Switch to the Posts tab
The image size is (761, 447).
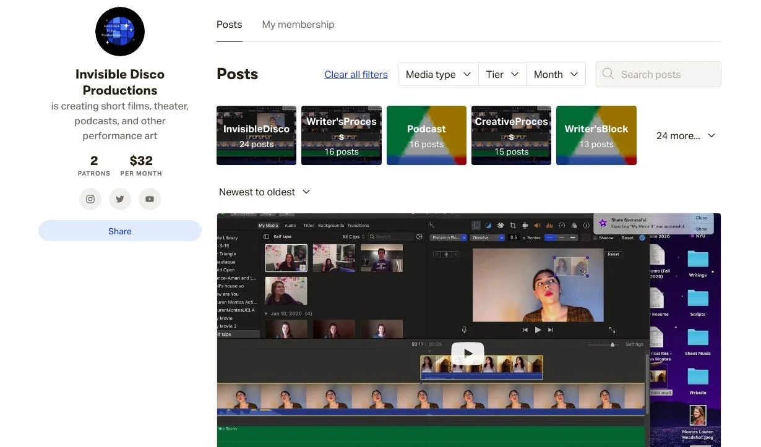(x=230, y=25)
